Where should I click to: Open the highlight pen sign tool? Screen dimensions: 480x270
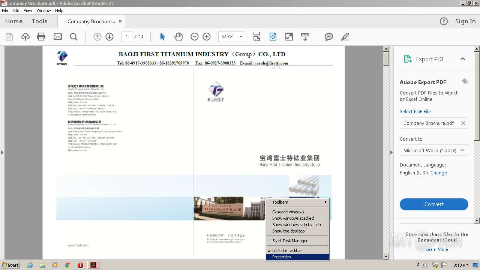[x=345, y=37]
